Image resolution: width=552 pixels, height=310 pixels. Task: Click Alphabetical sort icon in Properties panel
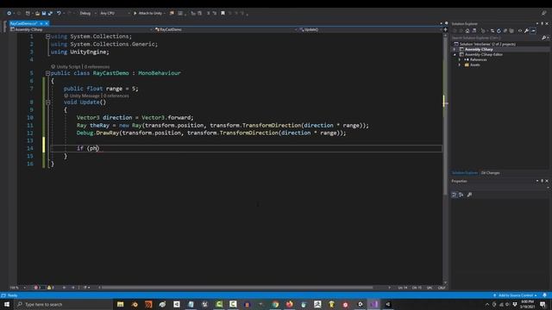461,195
